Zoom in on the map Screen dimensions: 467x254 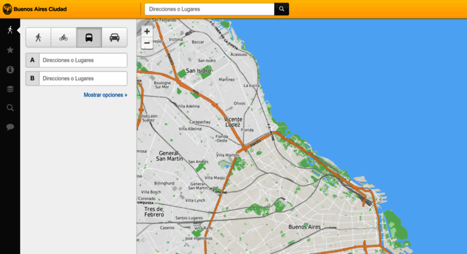[x=147, y=31]
